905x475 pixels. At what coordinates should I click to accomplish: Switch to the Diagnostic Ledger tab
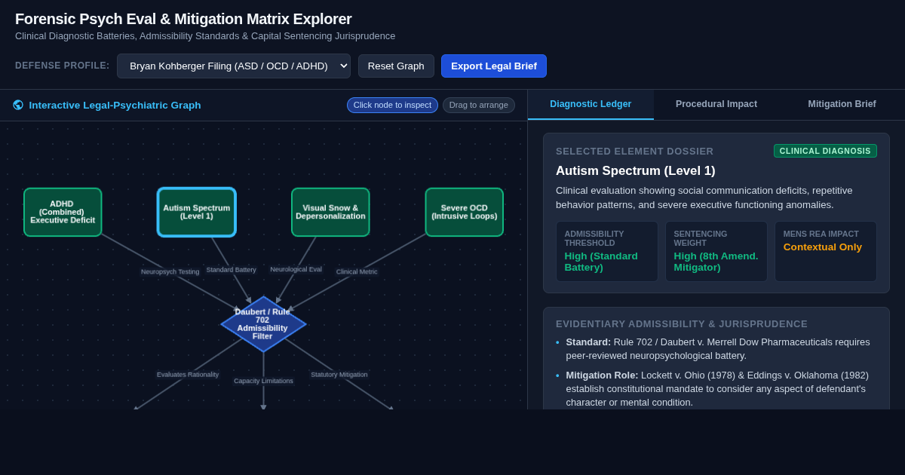pos(591,104)
